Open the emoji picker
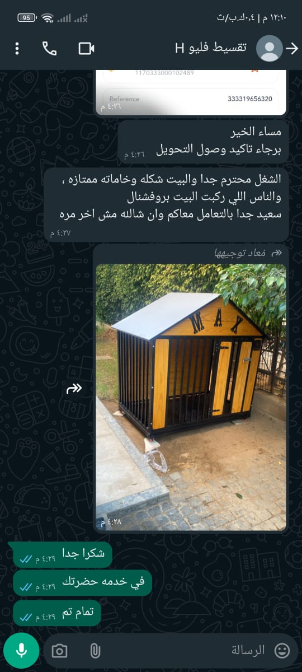The image size is (302, 672). click(x=282, y=651)
